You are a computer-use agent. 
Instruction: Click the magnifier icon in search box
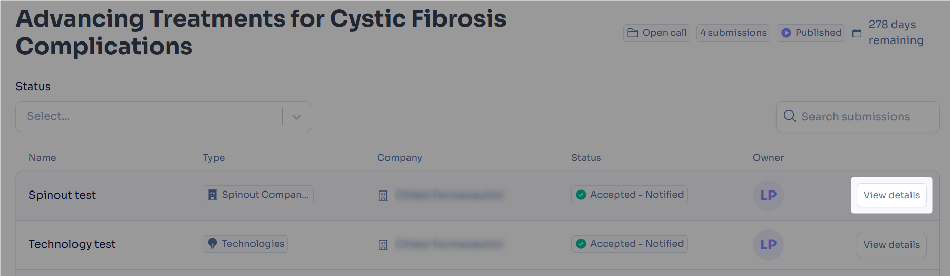point(790,116)
